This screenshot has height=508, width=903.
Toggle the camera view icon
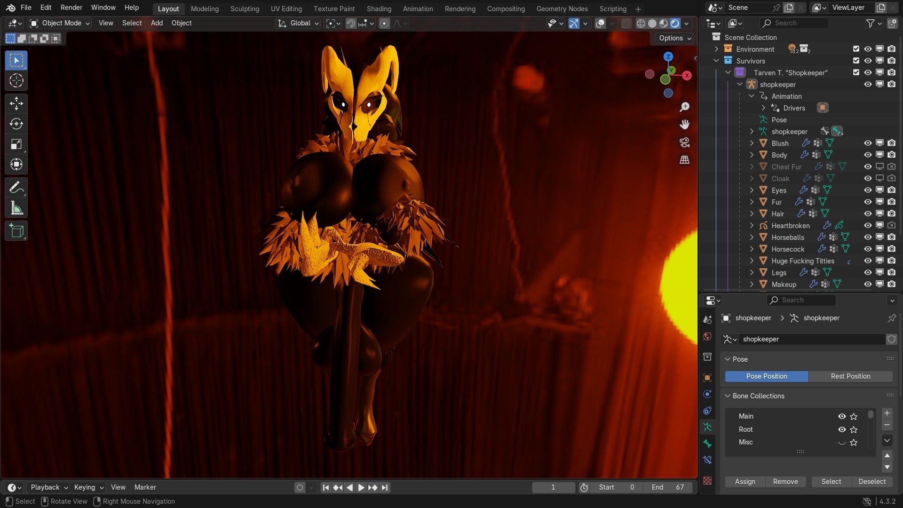(685, 143)
